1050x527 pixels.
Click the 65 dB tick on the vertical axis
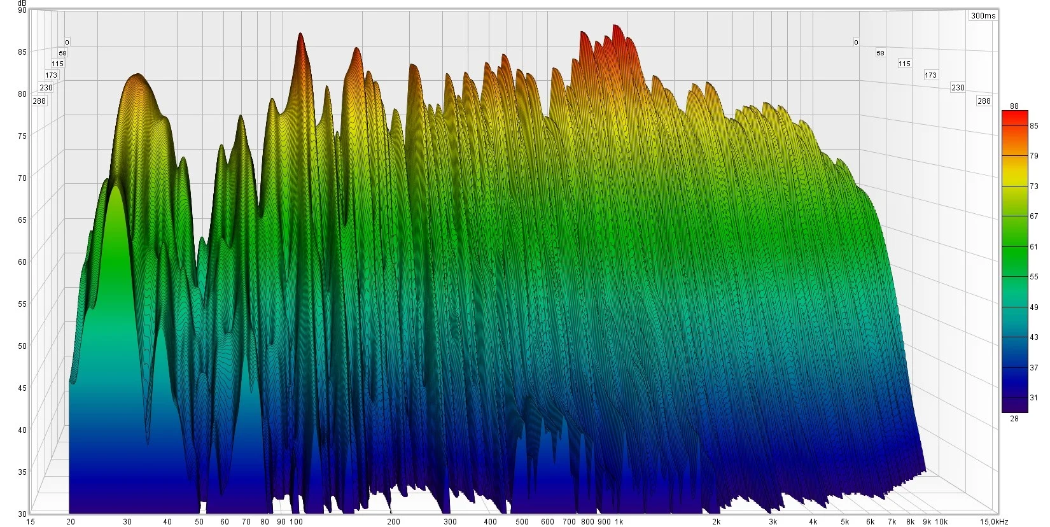click(x=23, y=220)
